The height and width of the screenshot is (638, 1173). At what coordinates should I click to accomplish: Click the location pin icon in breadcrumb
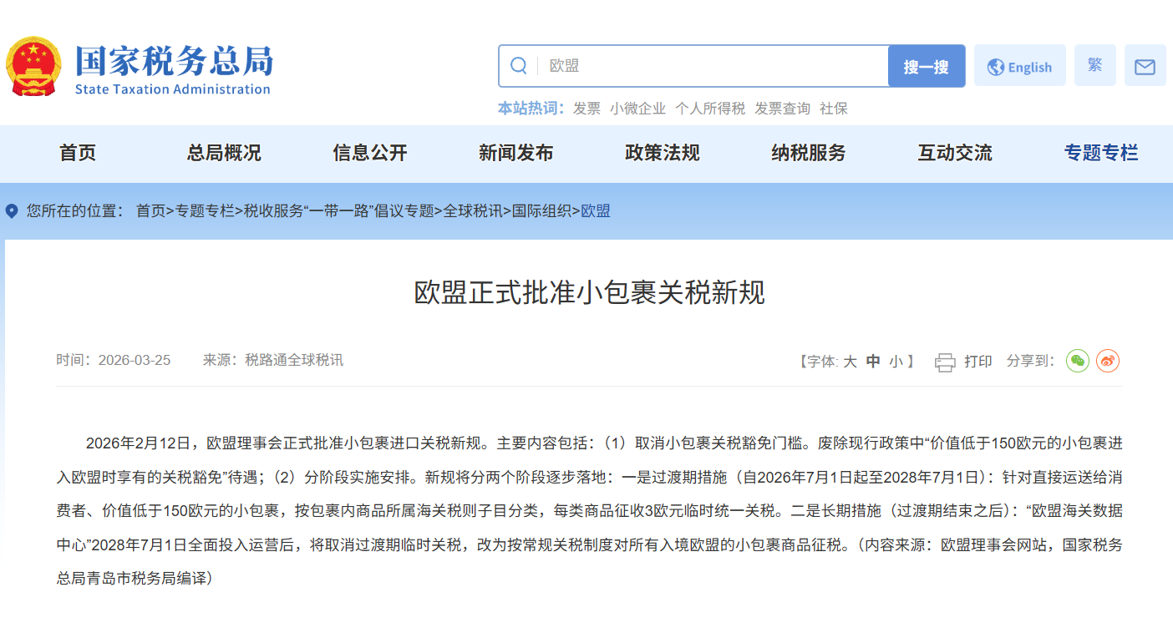[12, 211]
